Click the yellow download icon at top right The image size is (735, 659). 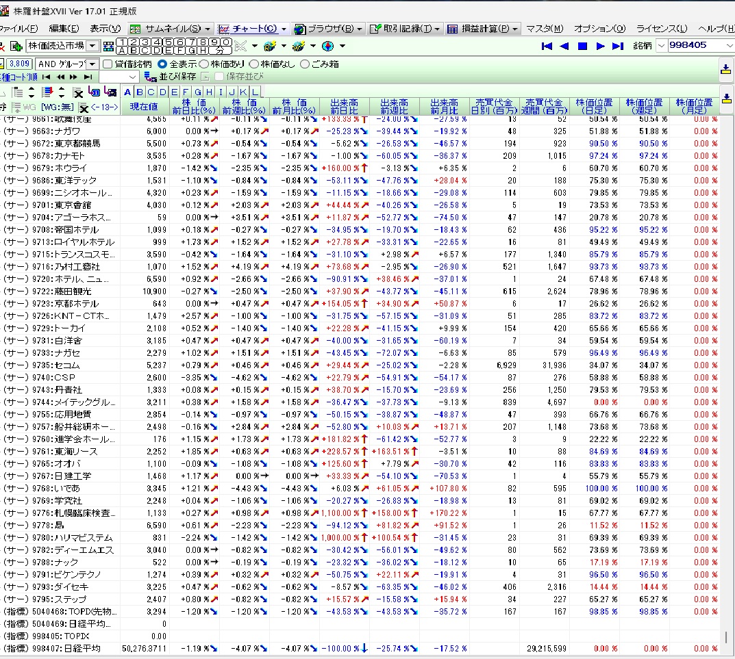click(x=726, y=68)
